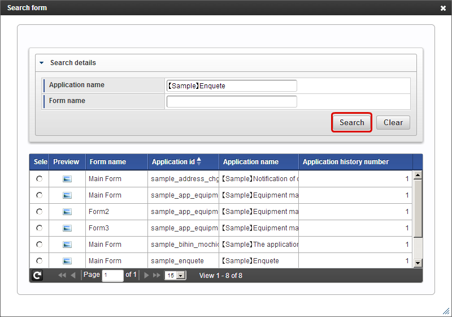The image size is (452, 317).
Task: Click the grid refresh icon
Action: pyautogui.click(x=37, y=276)
